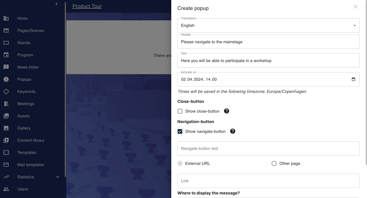Click the Program calendar icon
The height and width of the screenshot is (198, 367).
click(6, 55)
